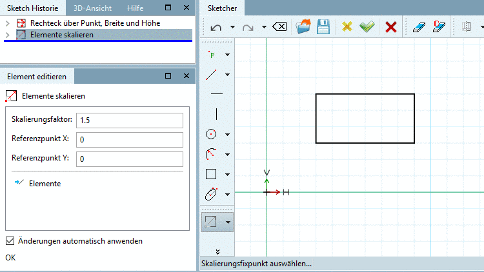Toggle Änderungen automatisch anwenden checkbox
The width and height of the screenshot is (484, 272).
10,241
